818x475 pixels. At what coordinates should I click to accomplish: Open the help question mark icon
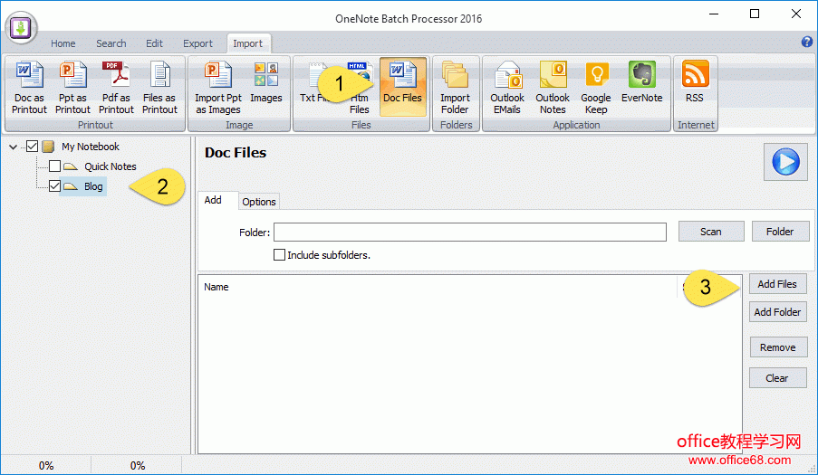(806, 42)
